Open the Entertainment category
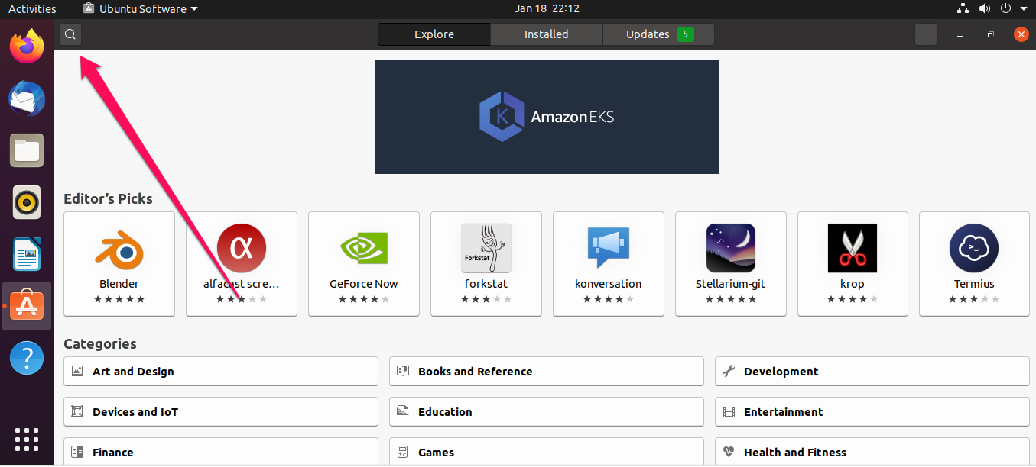 click(872, 411)
